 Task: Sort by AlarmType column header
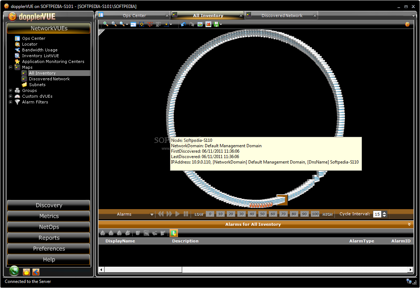pyautogui.click(x=362, y=241)
